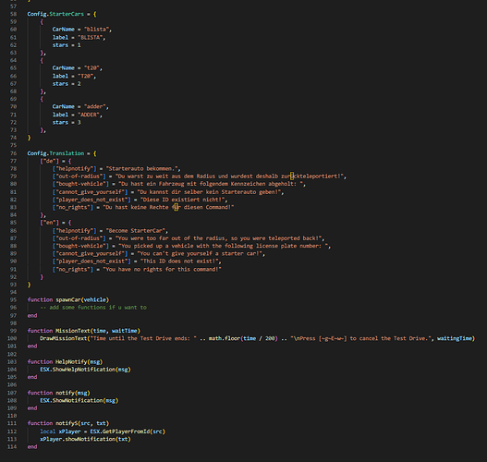Select the "T20" label string
This screenshot has height=462, width=487.
click(85, 76)
